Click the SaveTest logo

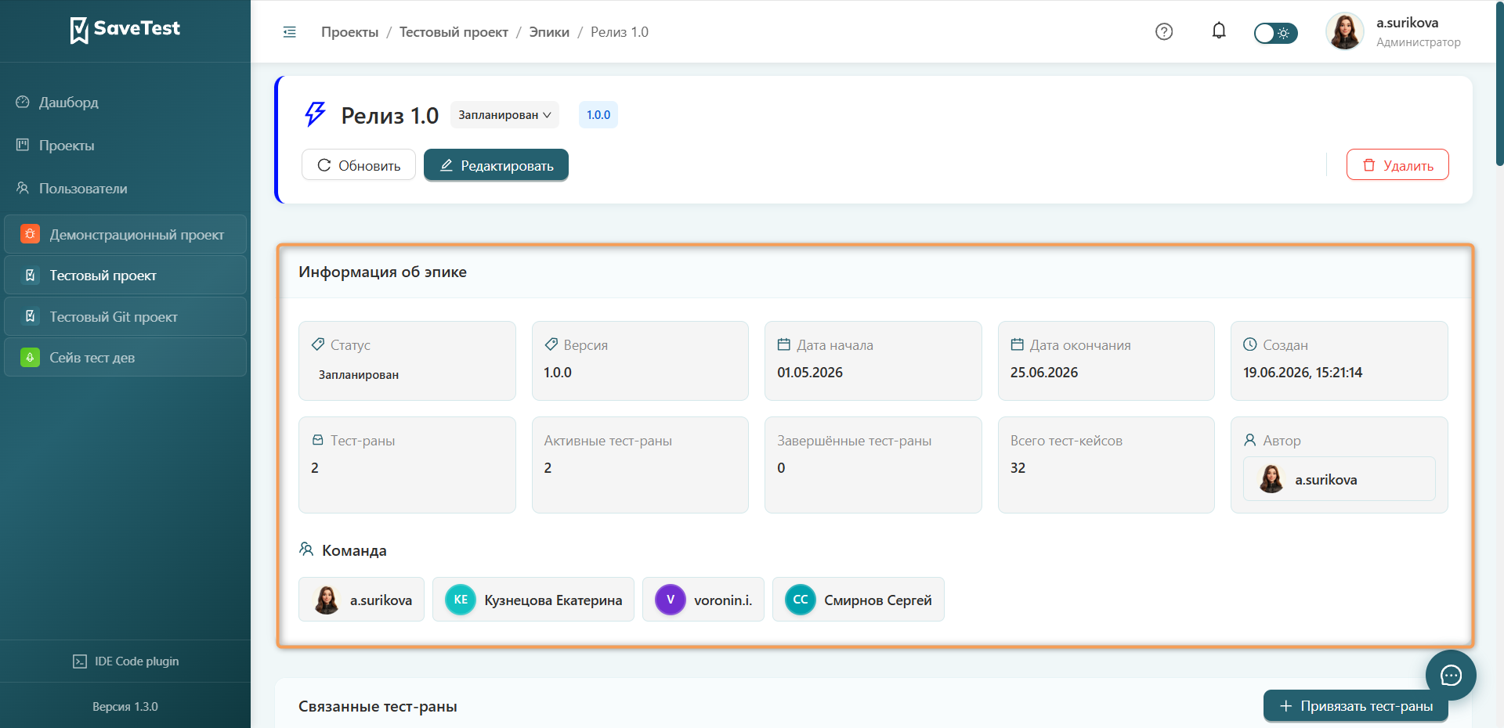(x=125, y=30)
